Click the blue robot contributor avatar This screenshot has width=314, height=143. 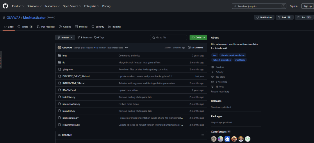coord(227,139)
